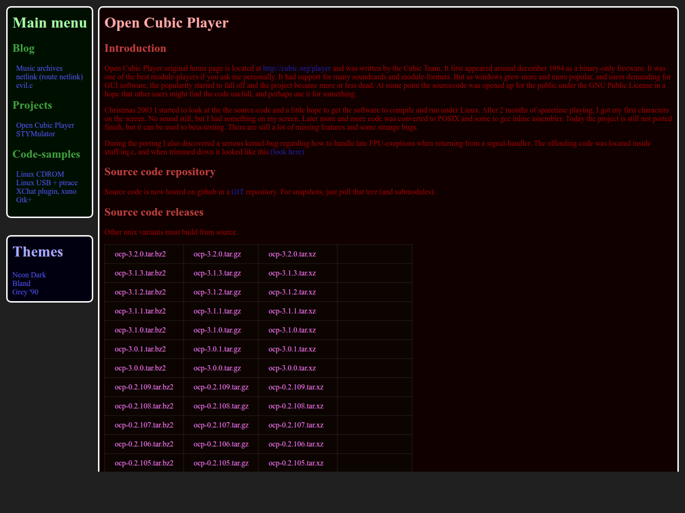Open the GIT repository link

237,192
